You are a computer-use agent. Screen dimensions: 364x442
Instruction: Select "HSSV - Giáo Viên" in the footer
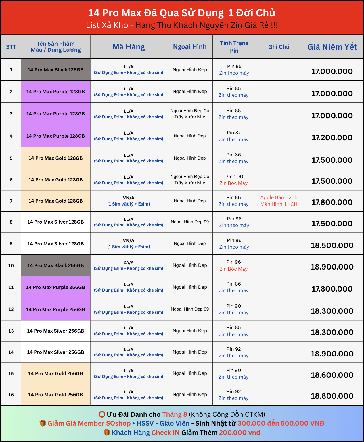point(163,423)
